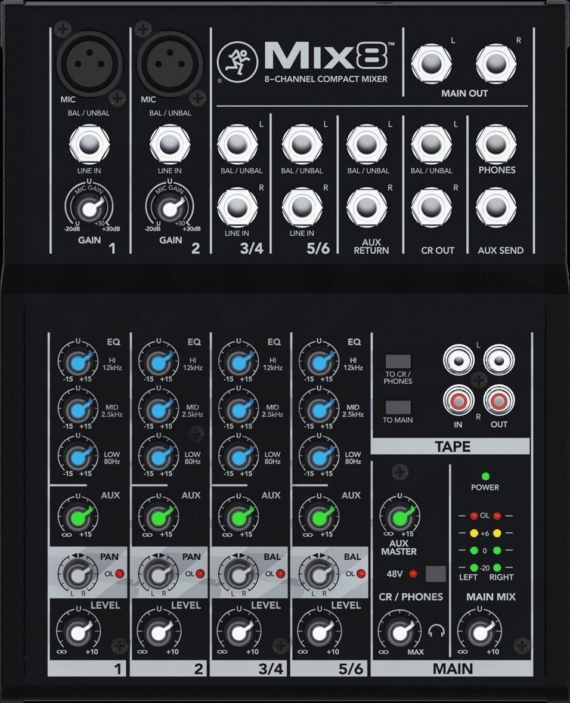
Task: Click the channel 5/6 BAL knob
Action: [319, 574]
